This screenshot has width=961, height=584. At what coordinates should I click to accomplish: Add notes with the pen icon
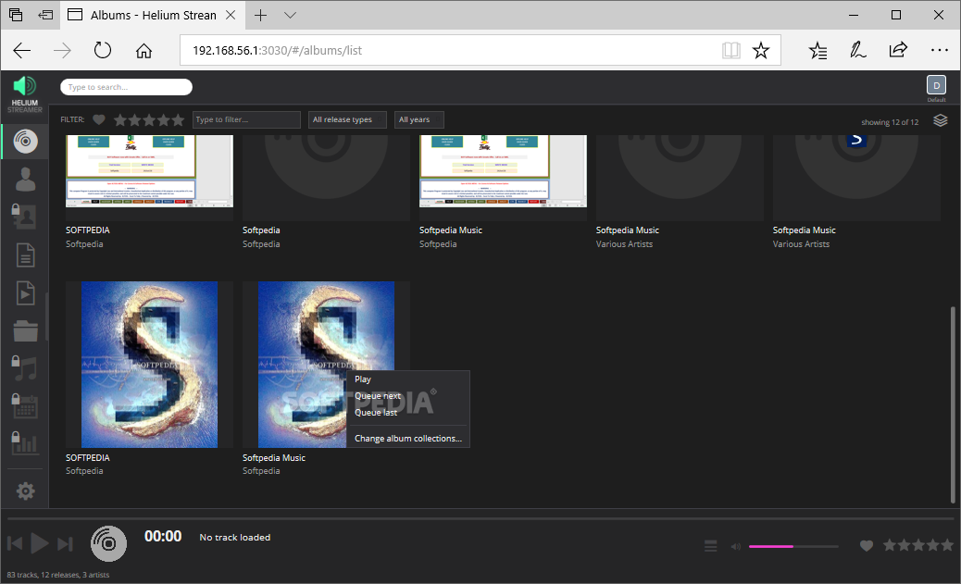(857, 50)
